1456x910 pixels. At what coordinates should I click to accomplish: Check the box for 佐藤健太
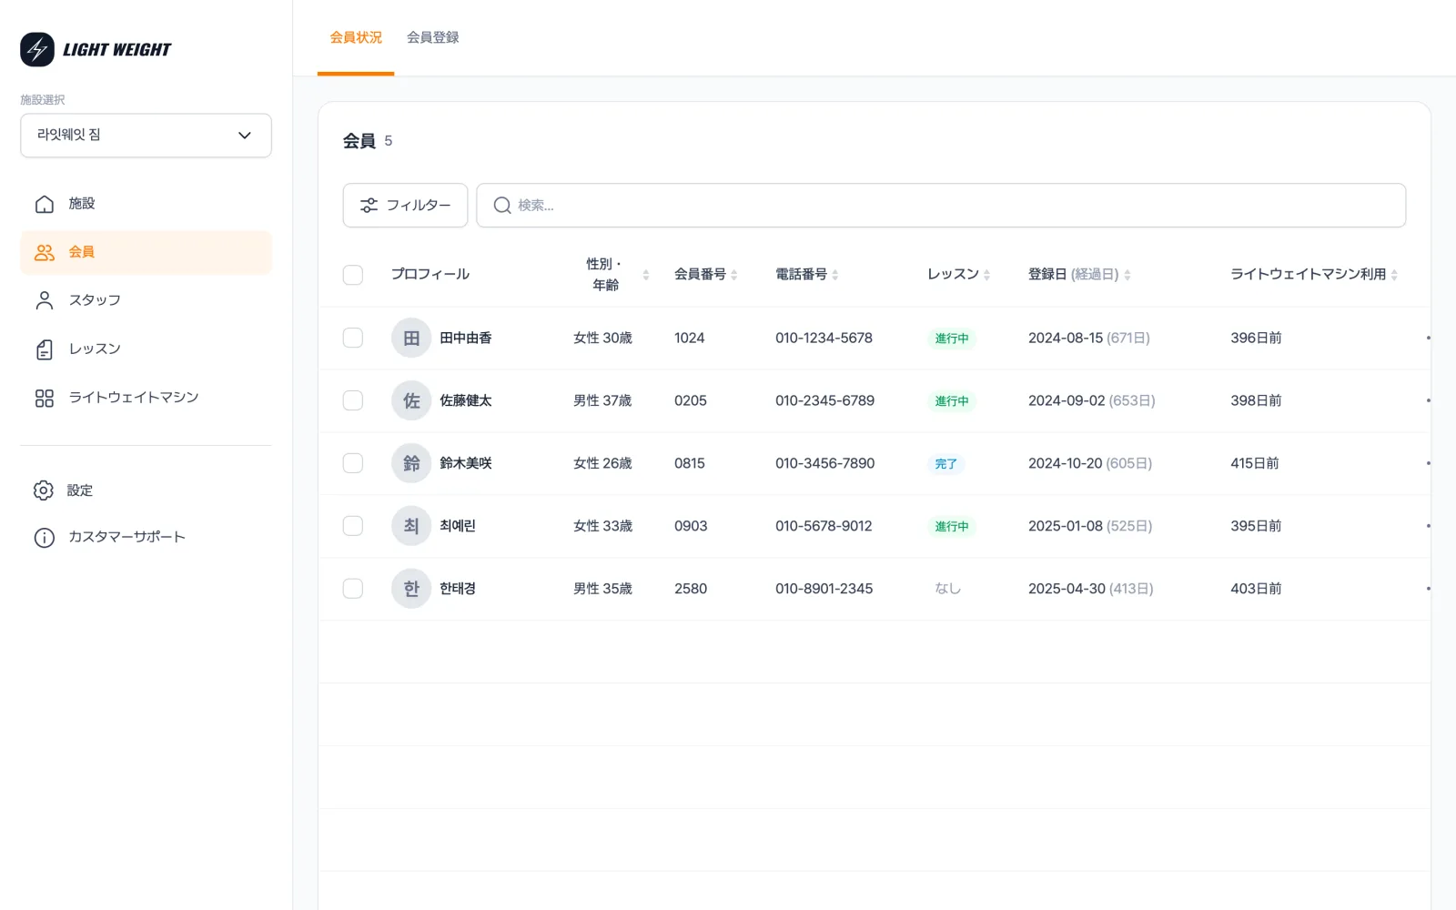(x=353, y=401)
